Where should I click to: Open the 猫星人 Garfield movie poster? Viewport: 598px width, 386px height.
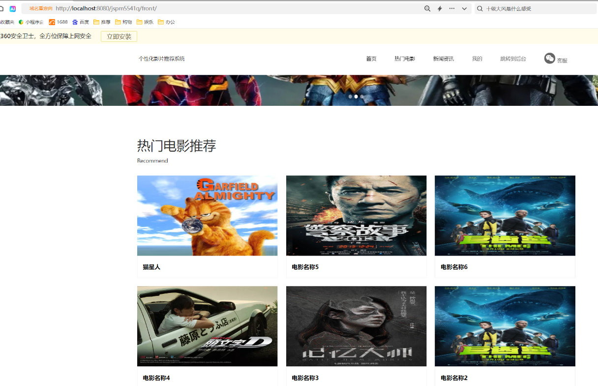click(207, 216)
